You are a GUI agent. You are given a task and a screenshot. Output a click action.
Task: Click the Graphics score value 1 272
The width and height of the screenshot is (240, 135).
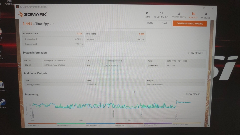(79, 34)
